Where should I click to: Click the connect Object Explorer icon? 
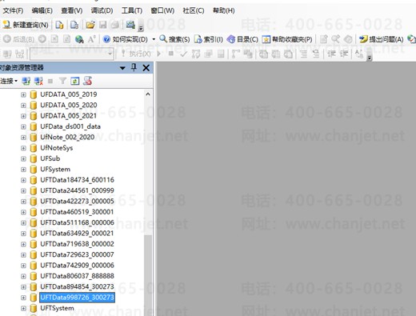tap(26, 81)
